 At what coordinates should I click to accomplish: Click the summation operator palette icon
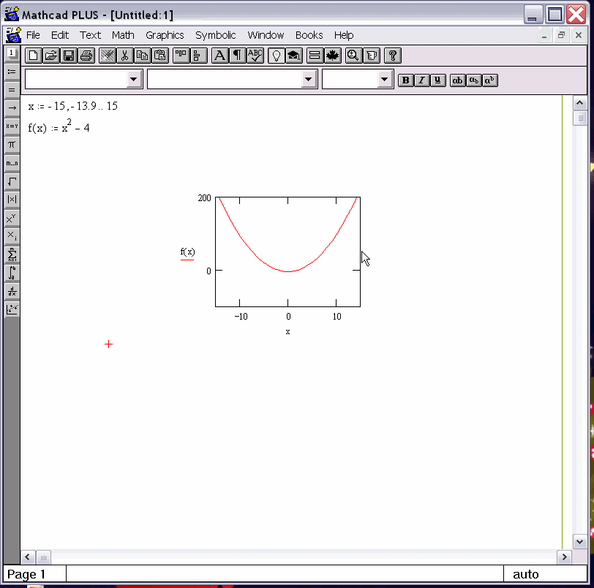pos(12,255)
